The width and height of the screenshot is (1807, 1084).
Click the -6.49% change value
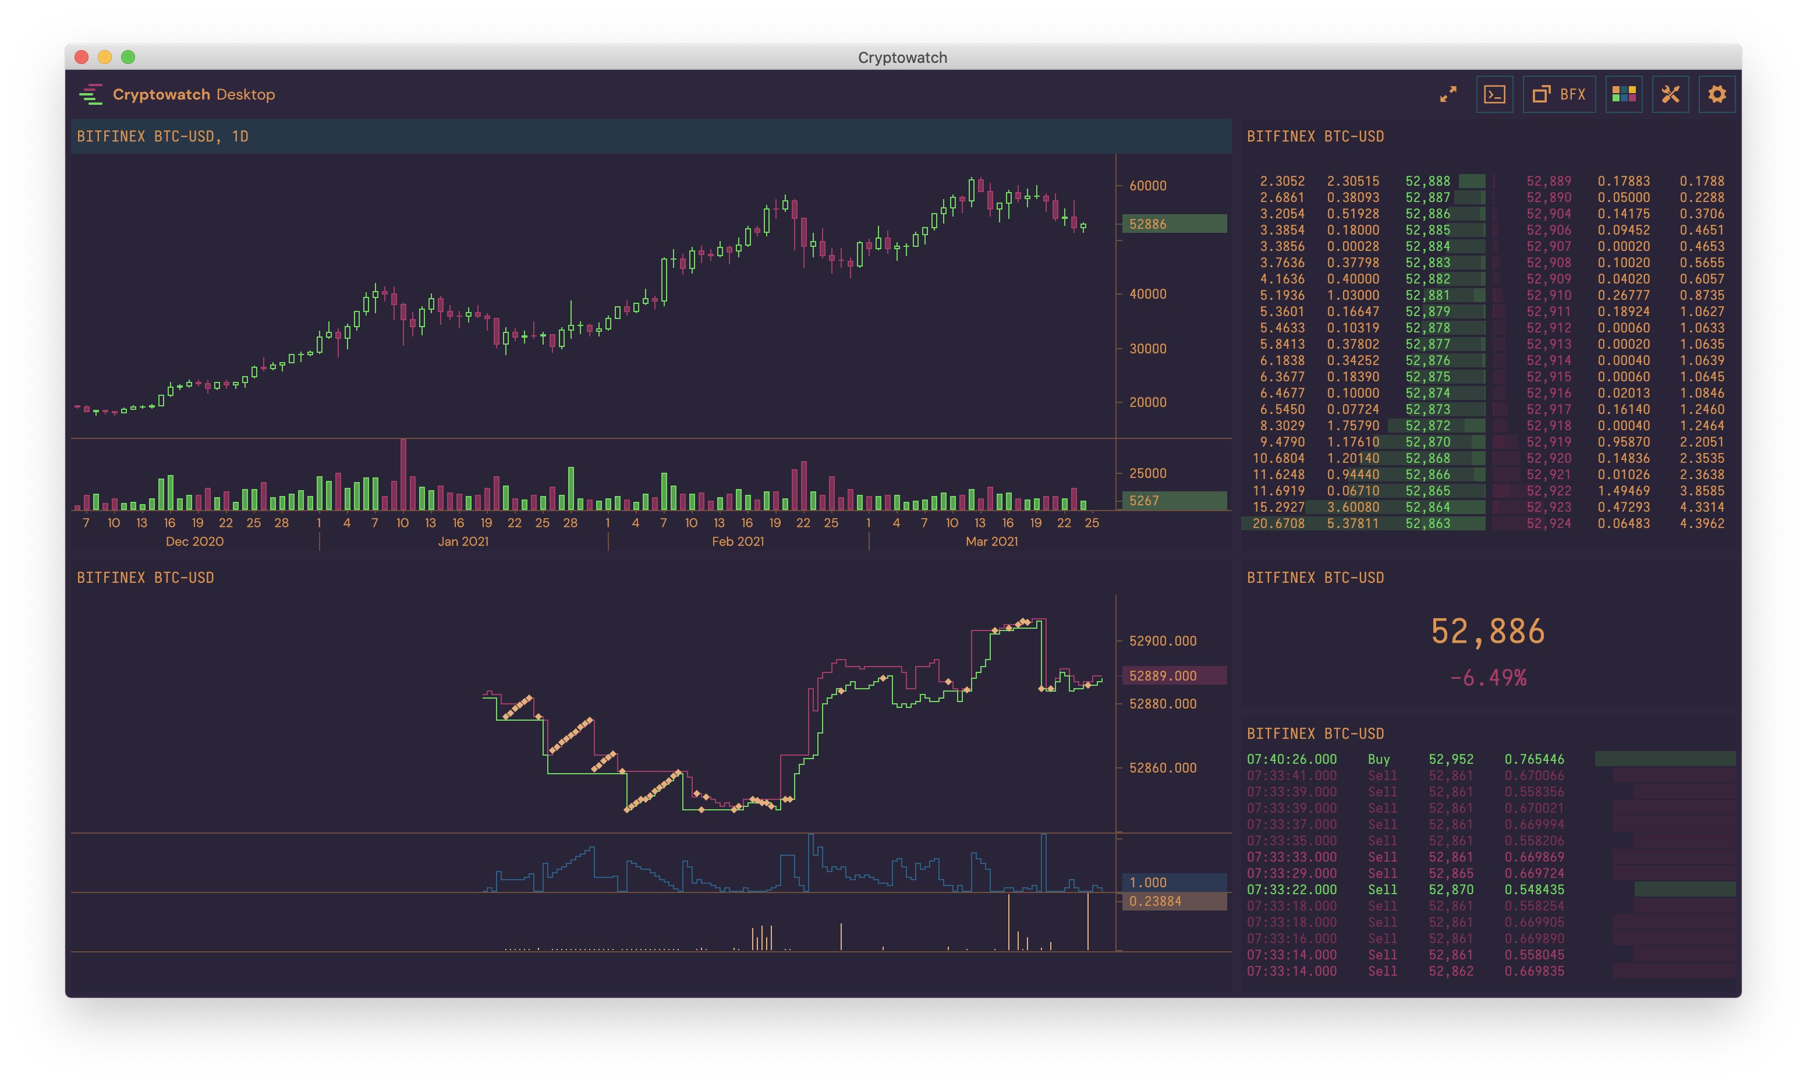(x=1488, y=678)
